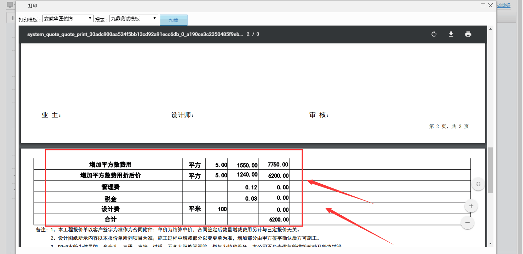Open the 打印模板 dropdown
Screen dimensions: 523x254
[68, 19]
